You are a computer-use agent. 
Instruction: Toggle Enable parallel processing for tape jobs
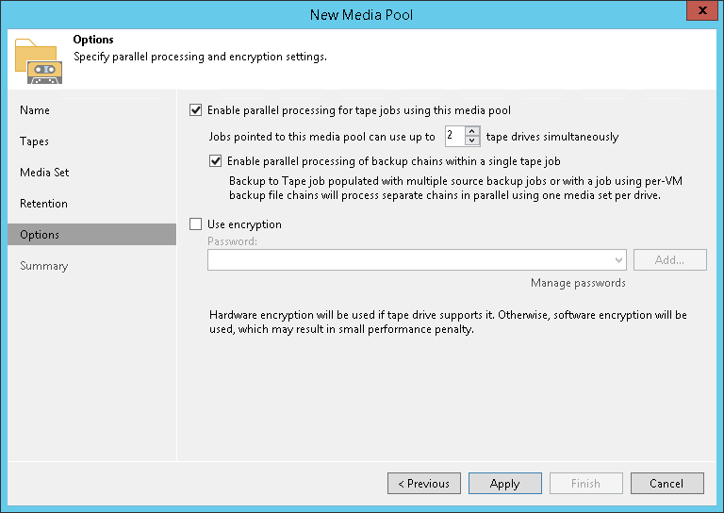(x=196, y=109)
